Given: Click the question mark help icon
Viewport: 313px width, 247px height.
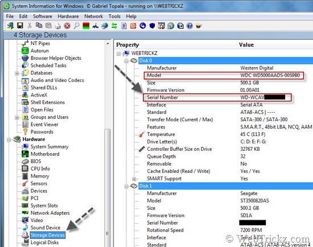Looking at the screenshot, I should [x=190, y=26].
